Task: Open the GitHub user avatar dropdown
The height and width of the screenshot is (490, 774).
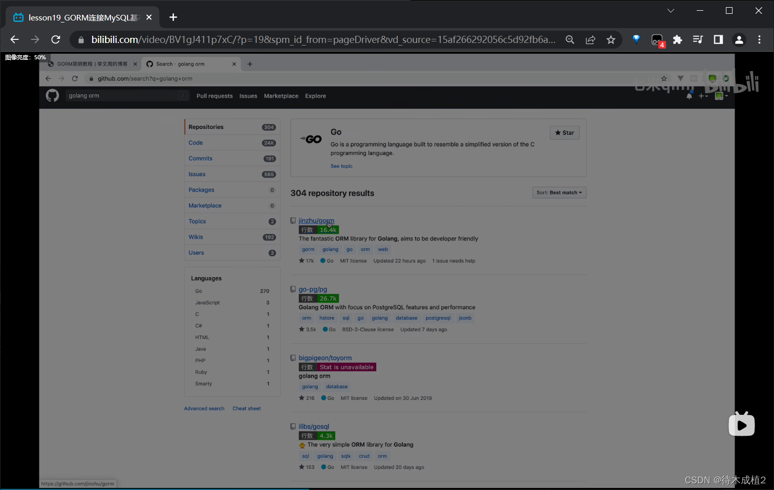Action: pos(721,96)
